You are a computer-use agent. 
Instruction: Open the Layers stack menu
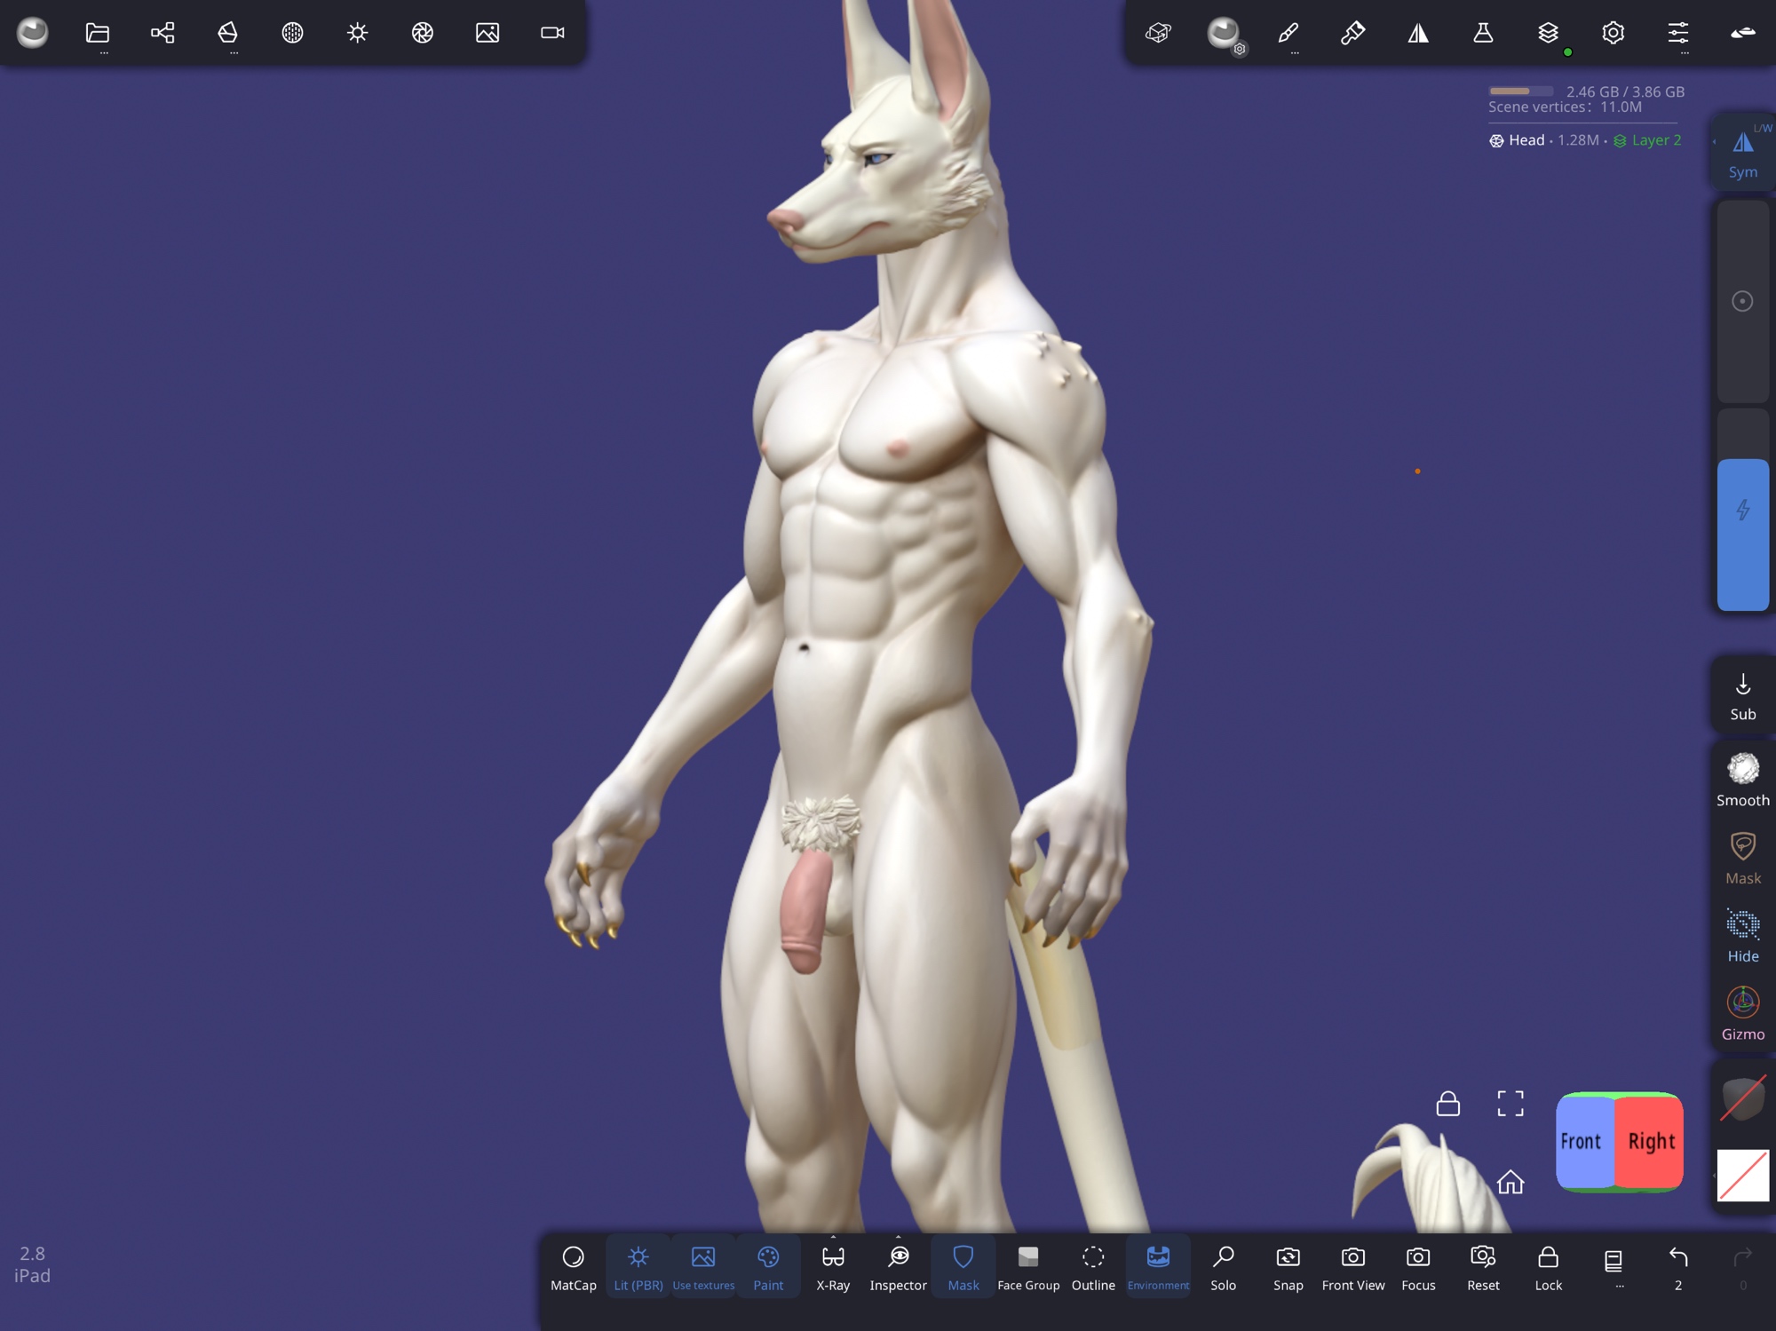tap(1548, 33)
